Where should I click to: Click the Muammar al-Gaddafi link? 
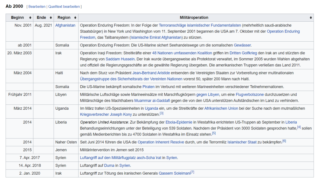point(151,100)
